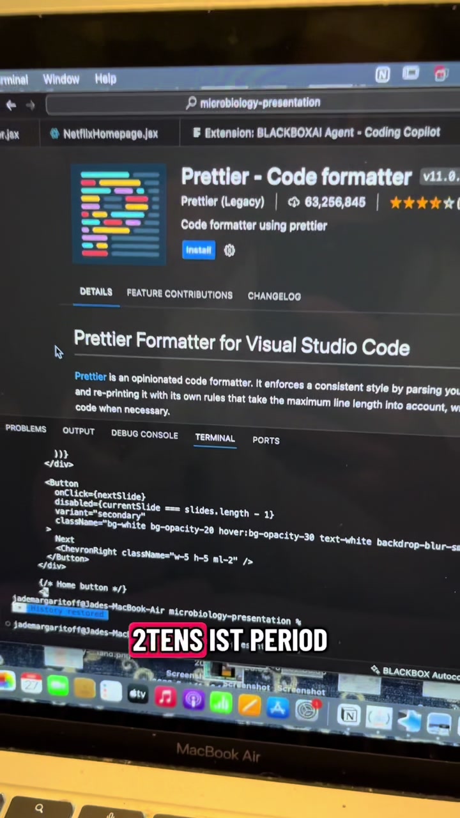Open Calendar from the Dock
Screen dimensions: 460x818
pos(30,684)
